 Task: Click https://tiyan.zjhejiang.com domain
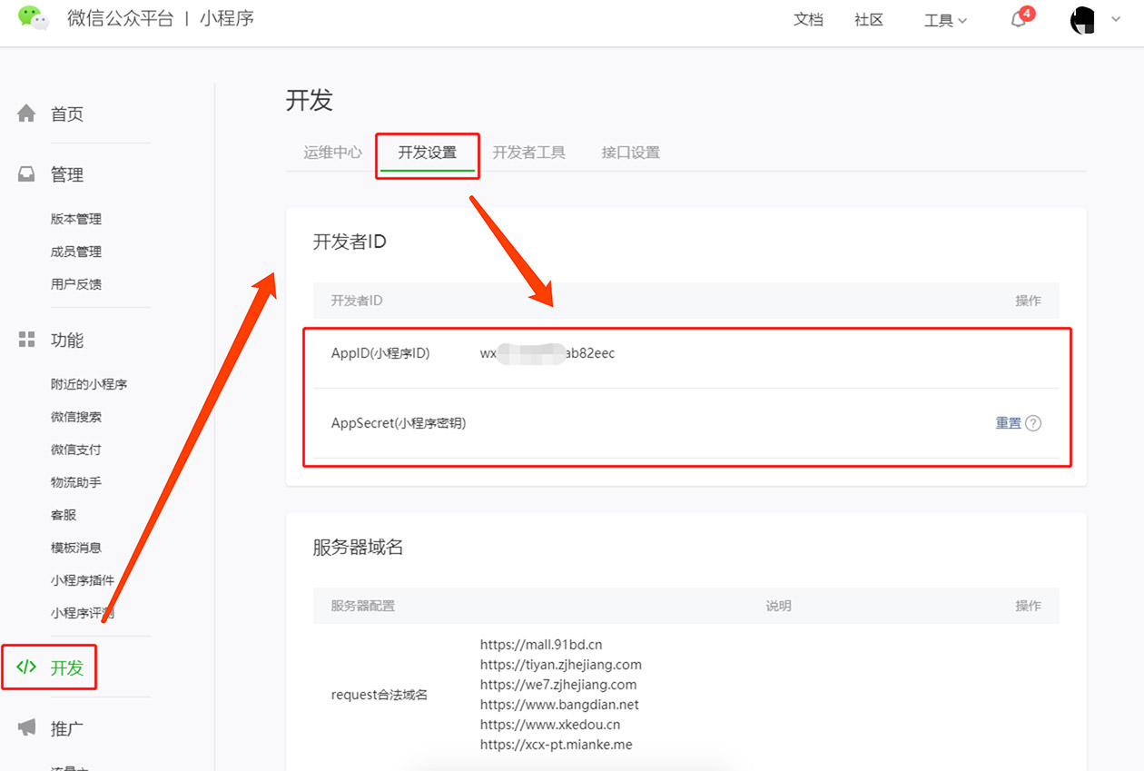560,665
